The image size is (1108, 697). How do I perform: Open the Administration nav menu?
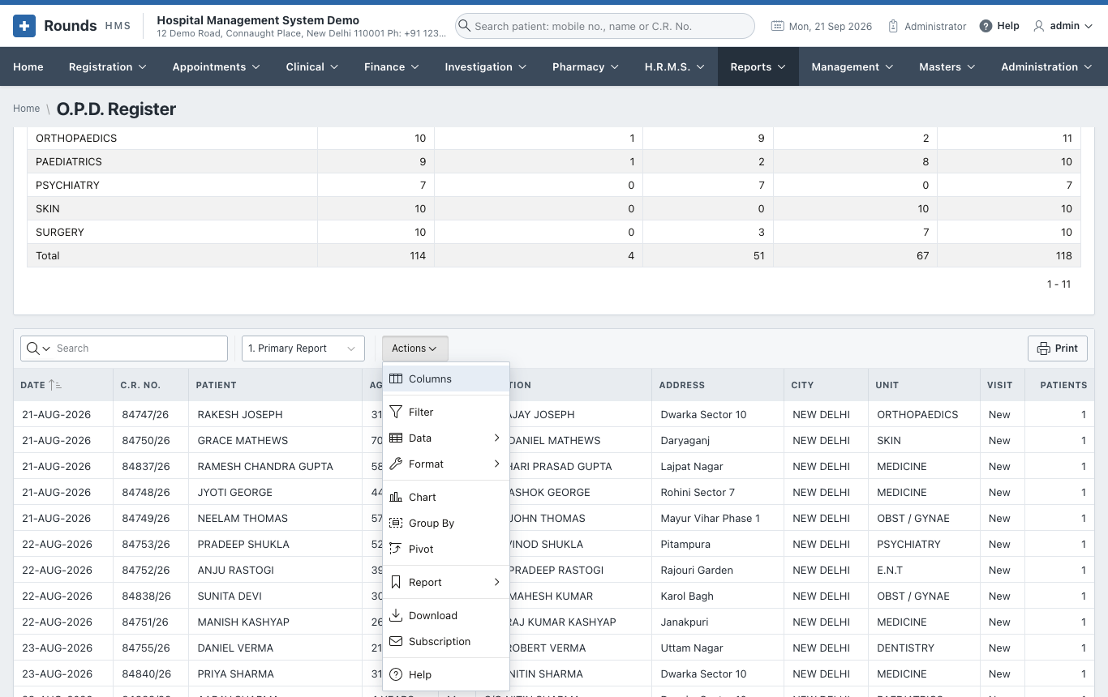click(x=1046, y=66)
